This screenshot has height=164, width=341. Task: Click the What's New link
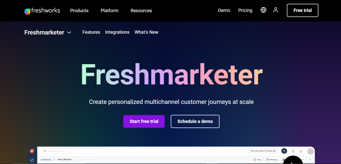tap(146, 32)
